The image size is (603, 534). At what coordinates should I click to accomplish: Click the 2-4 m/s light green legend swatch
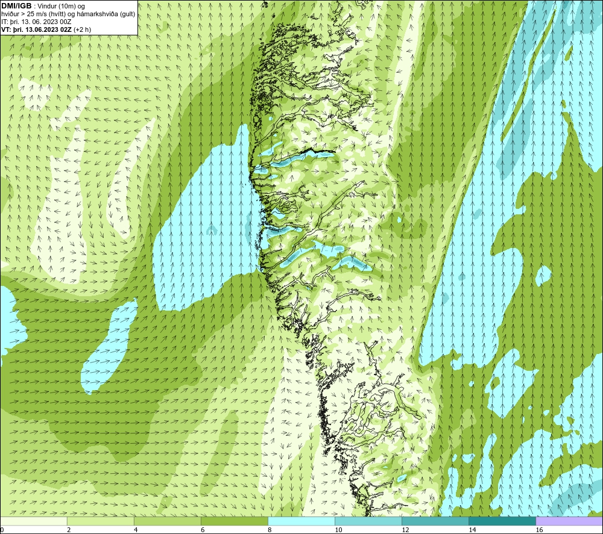coord(100,521)
